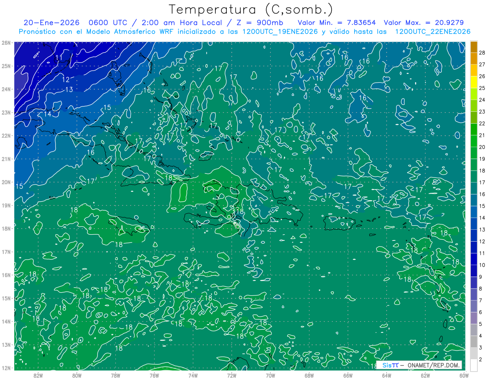Click the 60W longitude axis label

coord(464,375)
